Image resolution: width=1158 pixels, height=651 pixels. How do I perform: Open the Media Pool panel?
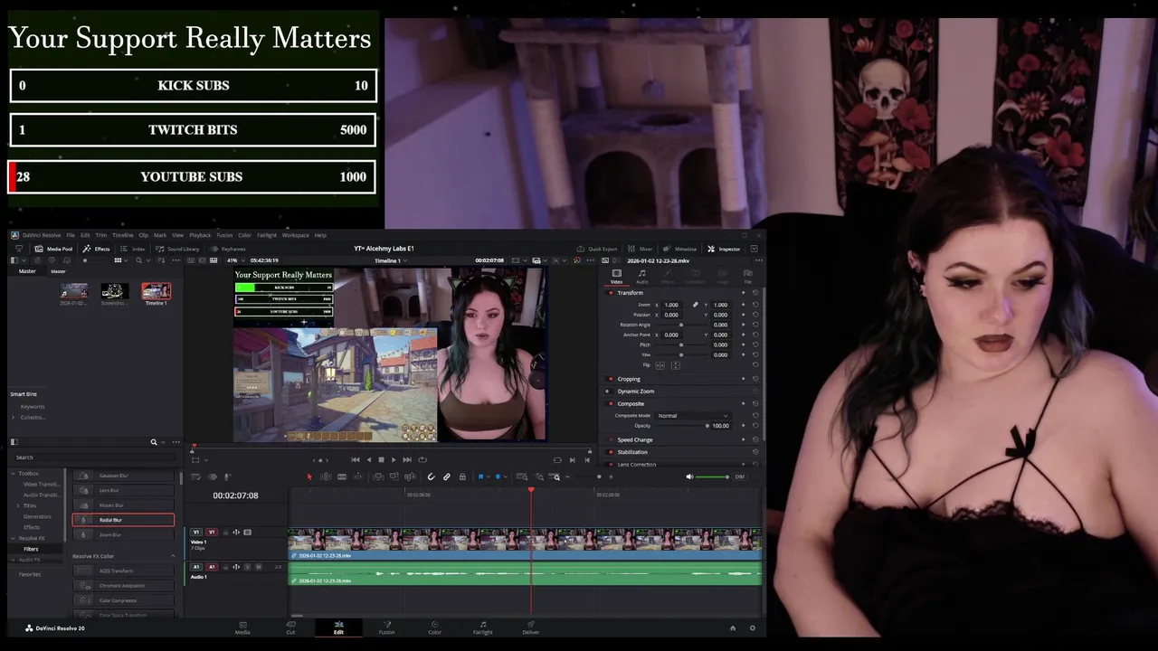(x=54, y=249)
